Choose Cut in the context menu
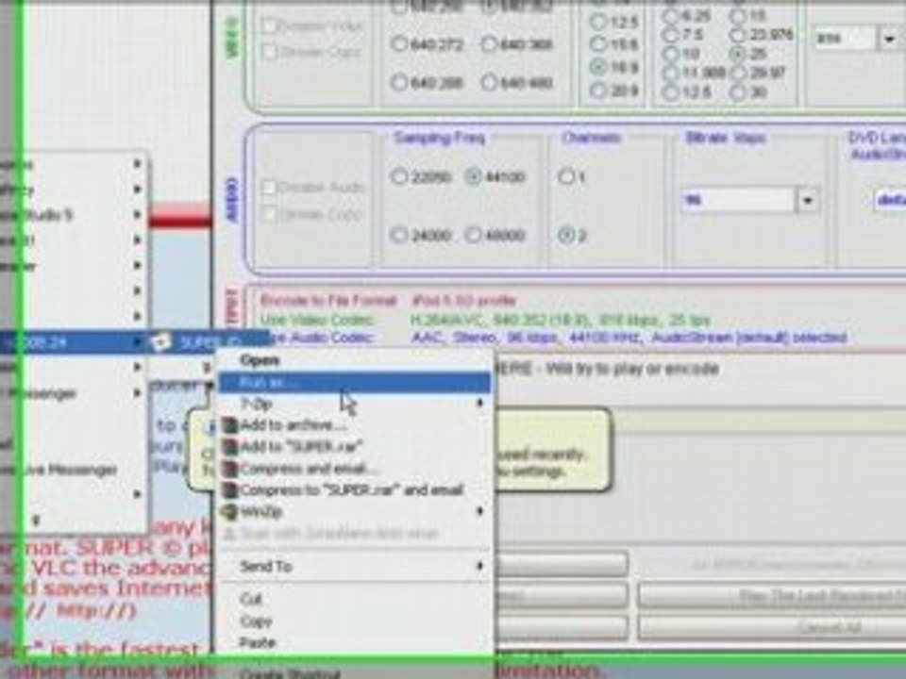Screen dimensions: 906x679 click(x=355, y=600)
